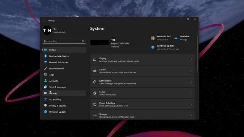Open Power & battery sleep row
Image resolution: width=244 pixels, height=137 pixels.
(142, 104)
